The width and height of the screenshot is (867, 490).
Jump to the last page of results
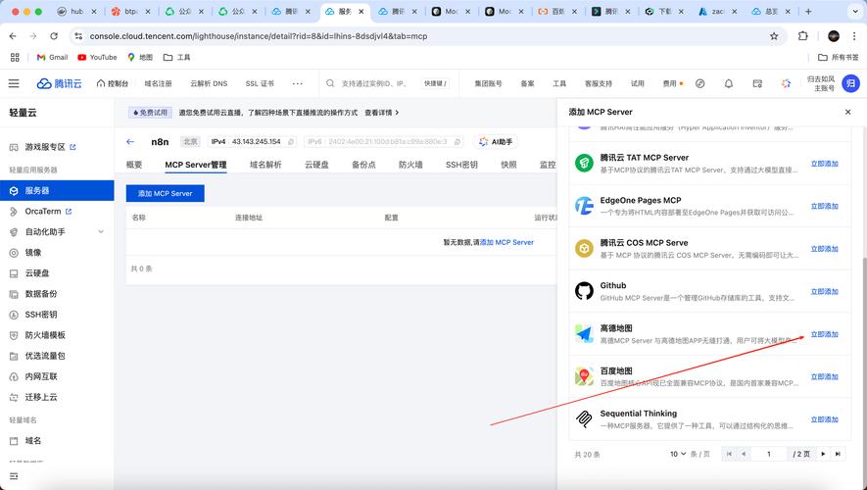pos(838,454)
